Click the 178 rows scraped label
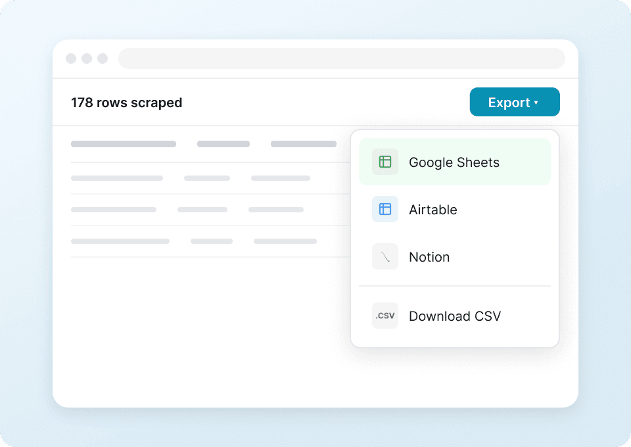 [126, 103]
